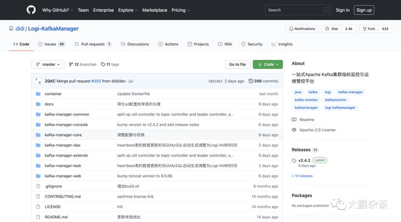The height and width of the screenshot is (222, 401).
Task: Open the container folder icon
Action: click(38, 94)
